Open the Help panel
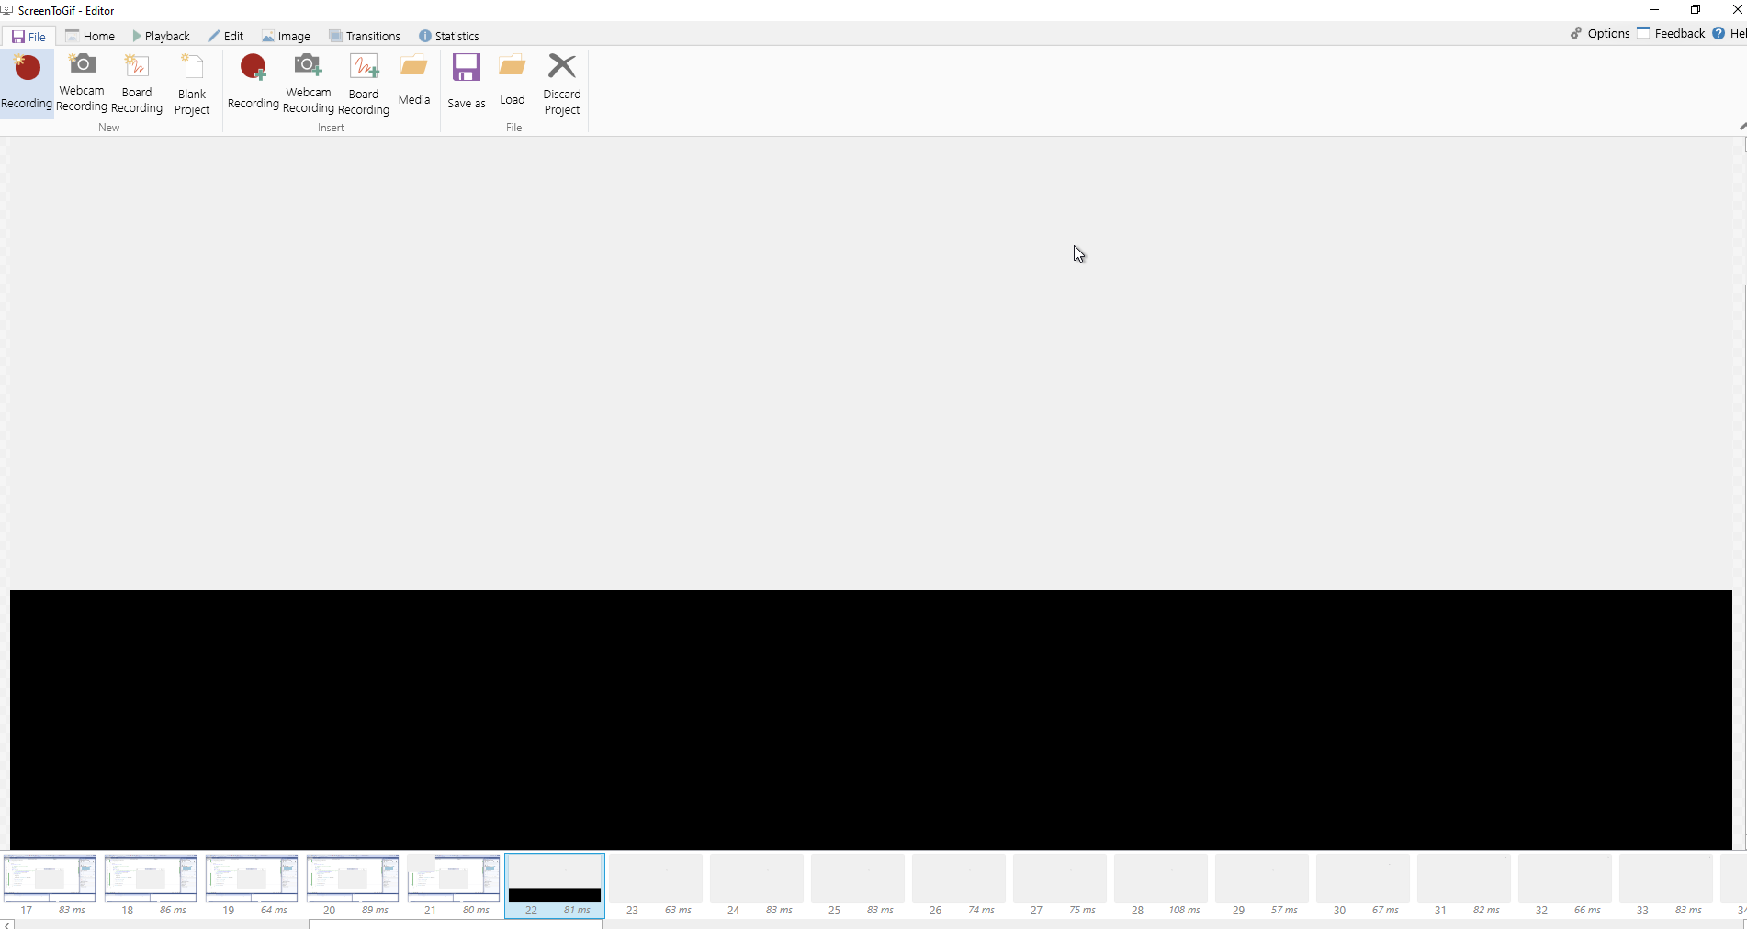1747x929 pixels. tap(1734, 34)
